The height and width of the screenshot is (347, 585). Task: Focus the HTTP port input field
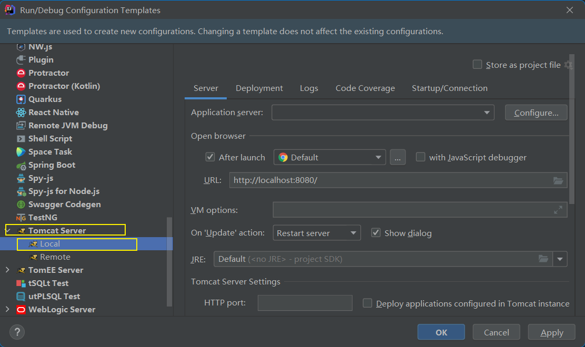point(305,303)
